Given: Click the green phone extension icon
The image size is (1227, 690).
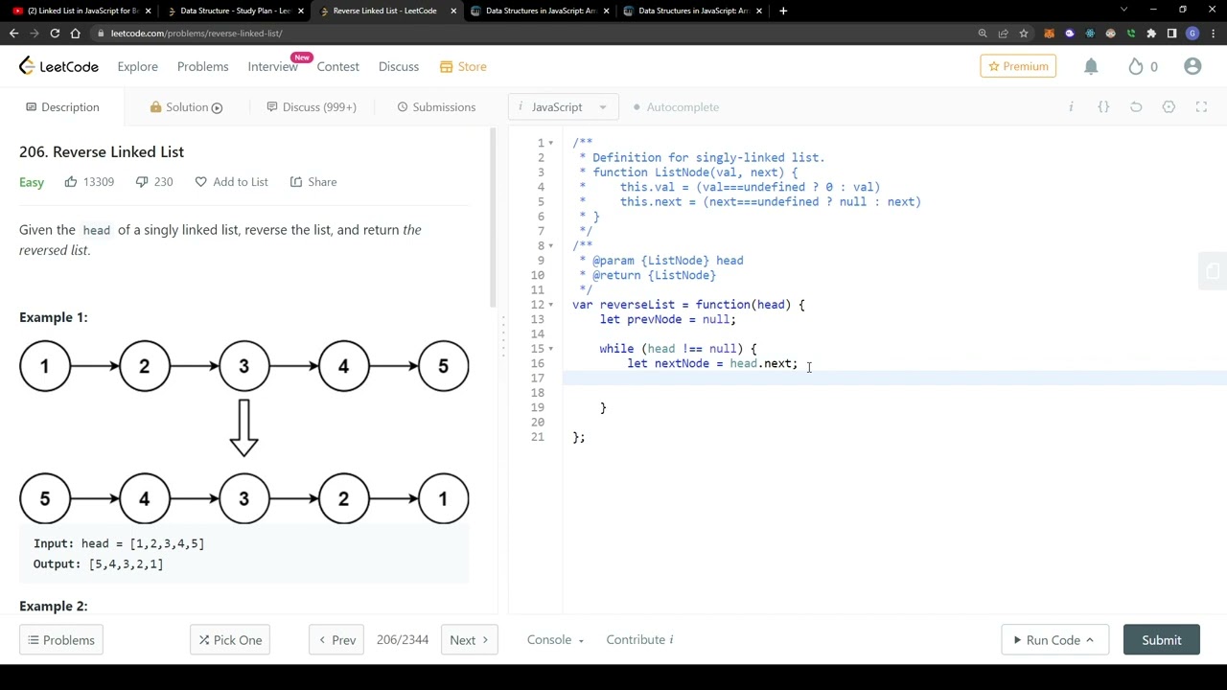Looking at the screenshot, I should point(1131,34).
